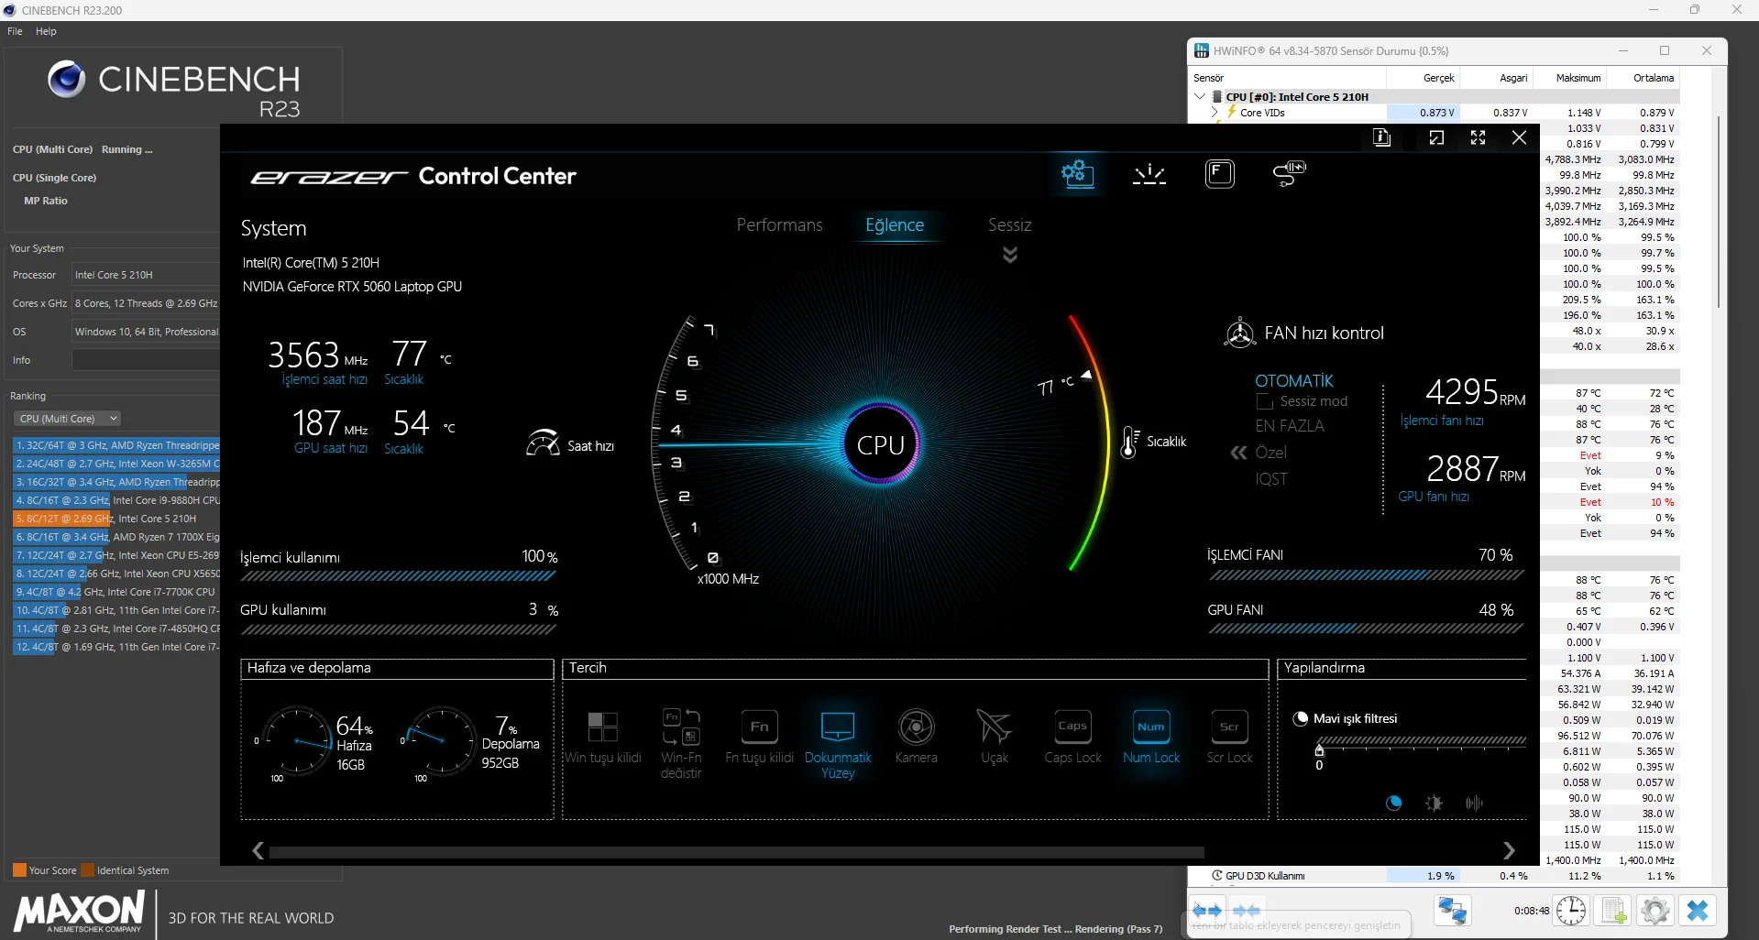The width and height of the screenshot is (1759, 940).
Task: Open the battery charging settings icon
Action: pos(1289,172)
